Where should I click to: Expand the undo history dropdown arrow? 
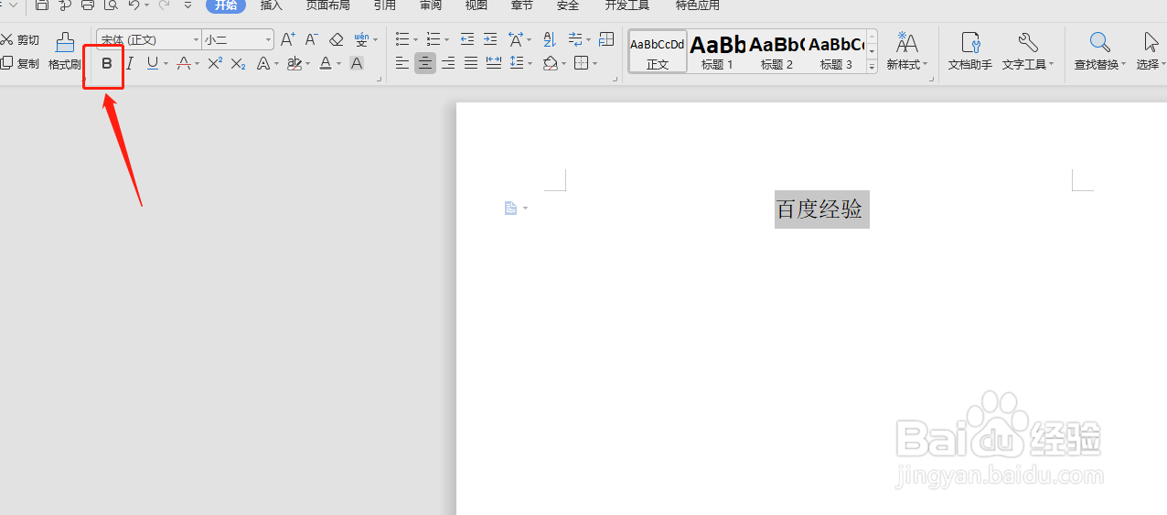coord(146,5)
